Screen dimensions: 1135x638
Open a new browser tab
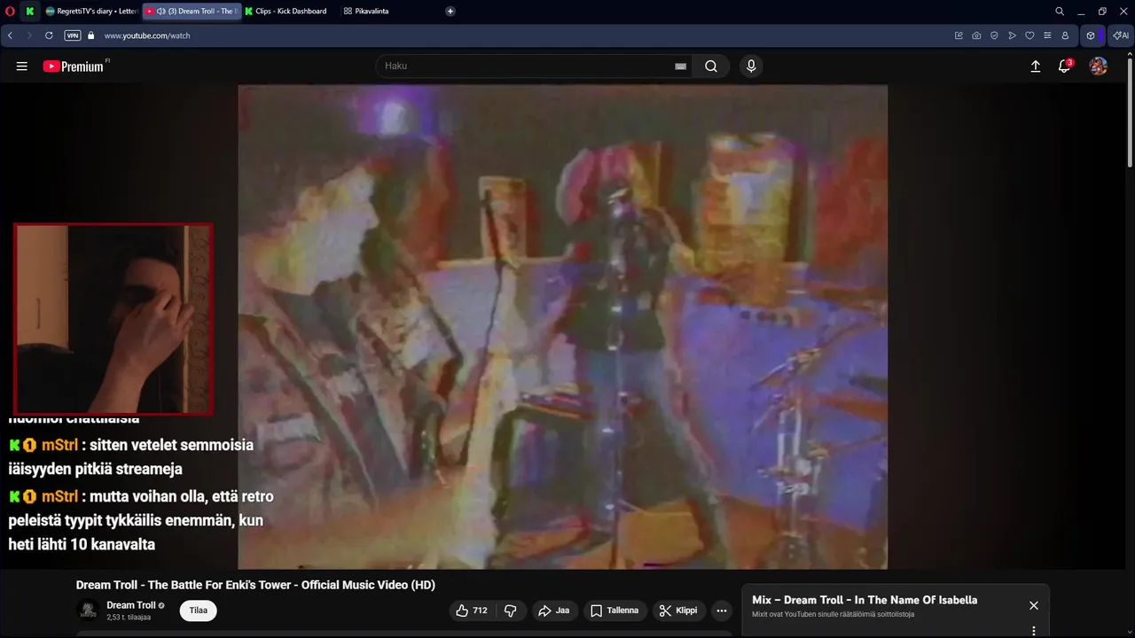(450, 12)
